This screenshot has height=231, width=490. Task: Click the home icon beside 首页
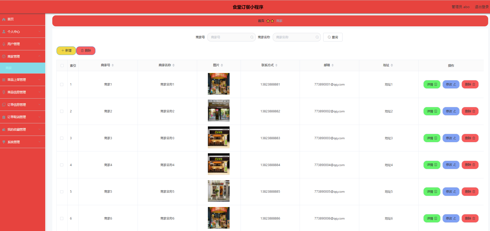click(4, 19)
